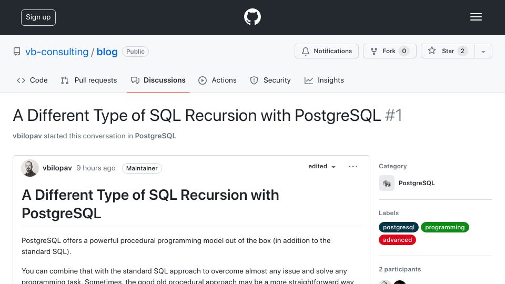Screen dimensions: 505x284
Task: Switch to the Insights tab
Action: [x=324, y=80]
